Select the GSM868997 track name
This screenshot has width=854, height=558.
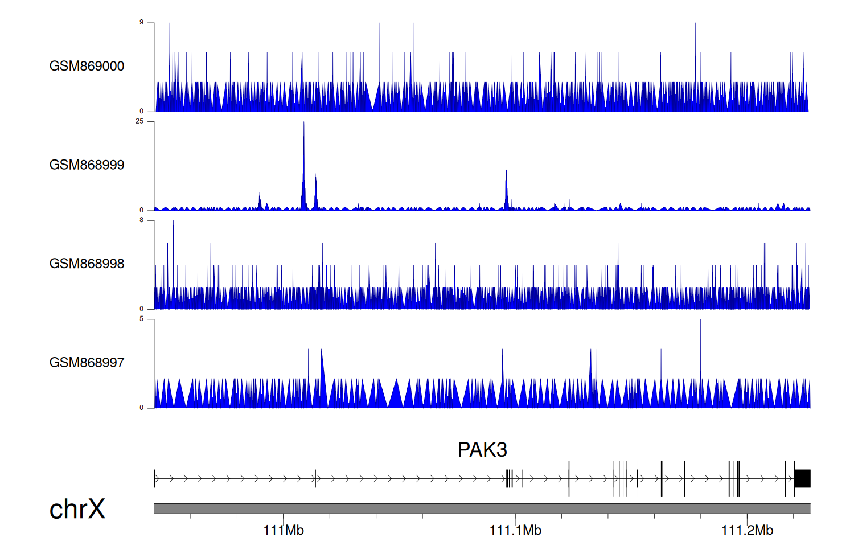pyautogui.click(x=87, y=363)
